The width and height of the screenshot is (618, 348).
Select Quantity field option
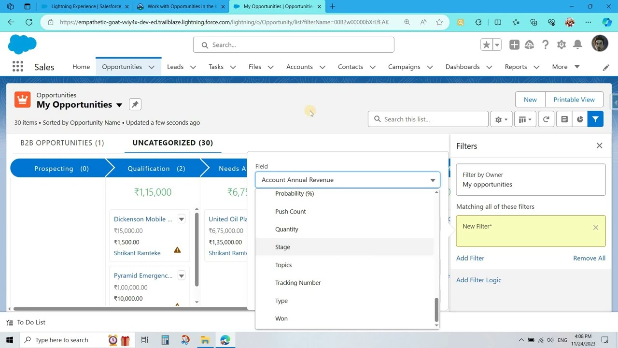point(344,229)
